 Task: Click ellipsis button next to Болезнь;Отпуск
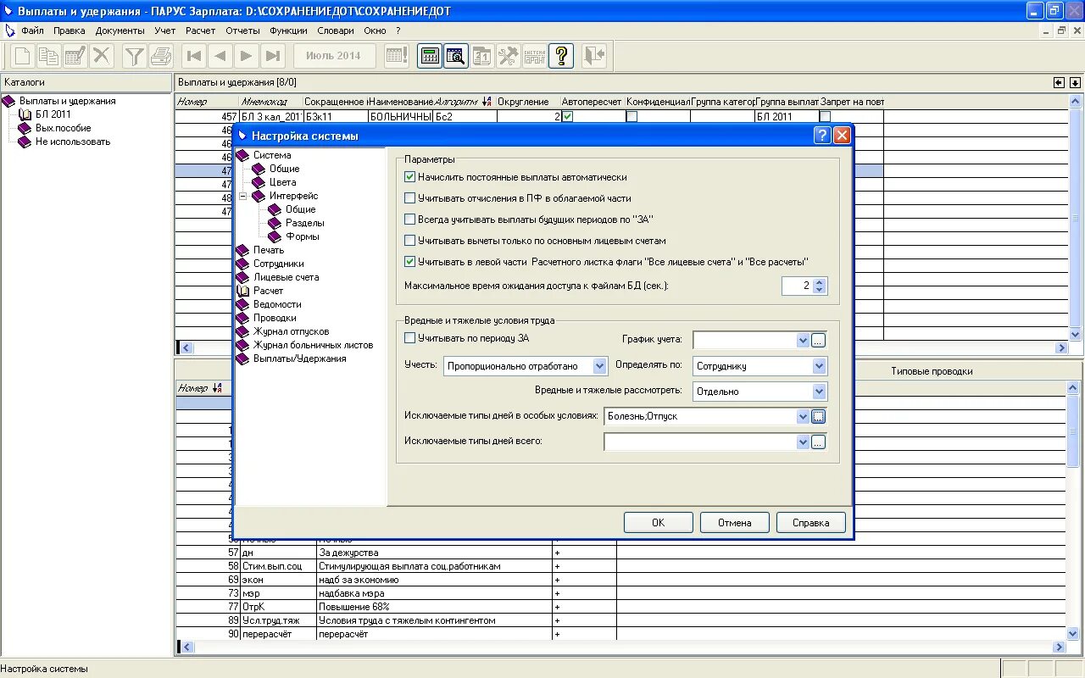[818, 417]
